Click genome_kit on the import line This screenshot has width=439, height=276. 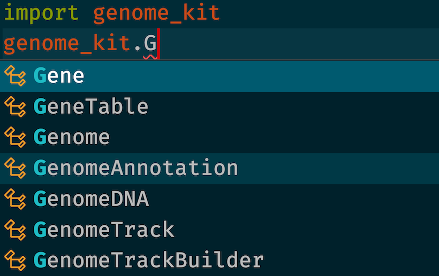[x=156, y=14]
